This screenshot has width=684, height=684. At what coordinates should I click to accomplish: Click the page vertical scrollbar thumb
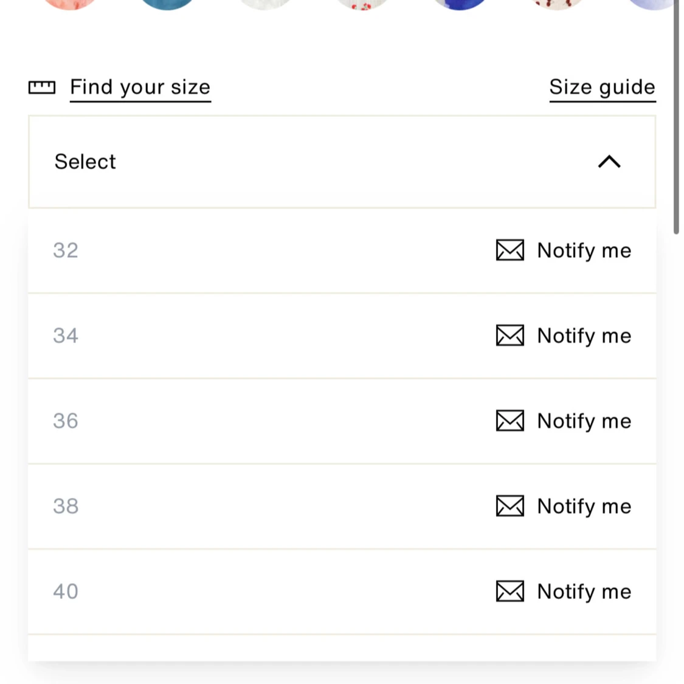pyautogui.click(x=676, y=116)
